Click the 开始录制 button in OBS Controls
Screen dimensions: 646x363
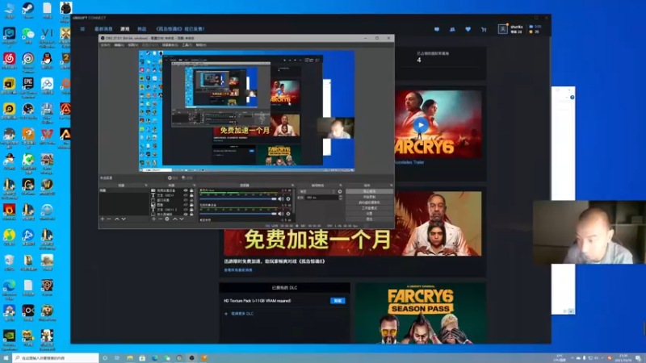(369, 197)
